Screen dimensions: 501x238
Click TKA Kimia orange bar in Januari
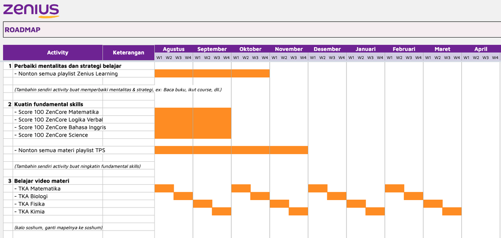tap(375, 211)
